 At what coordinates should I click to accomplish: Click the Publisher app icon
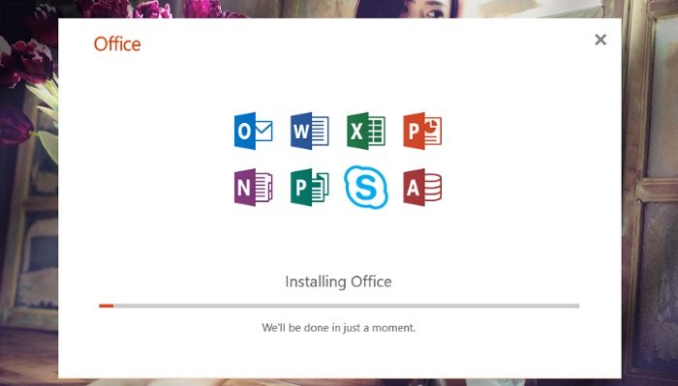point(310,188)
